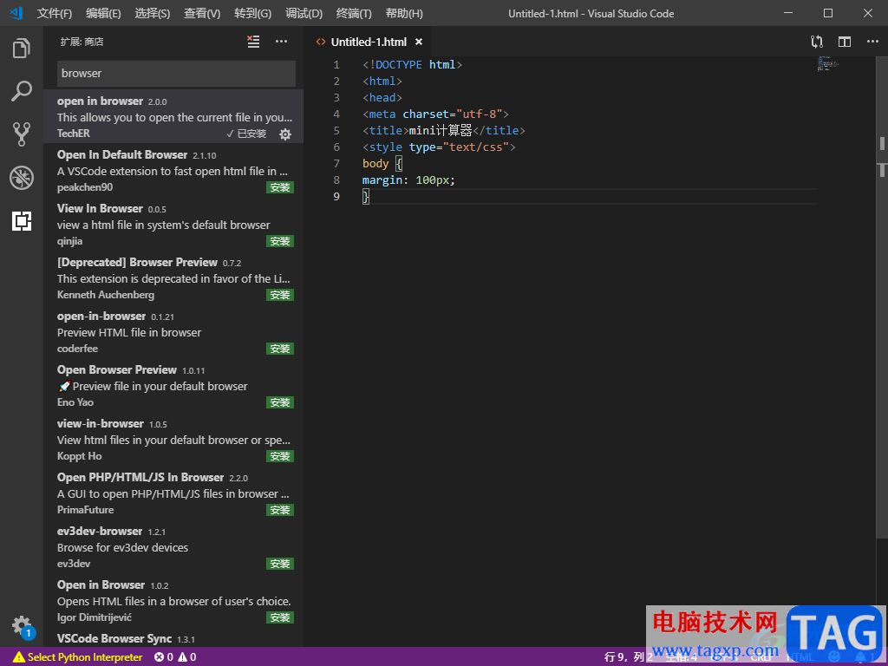Click errors count in status bar
This screenshot has height=666, width=888.
click(164, 657)
